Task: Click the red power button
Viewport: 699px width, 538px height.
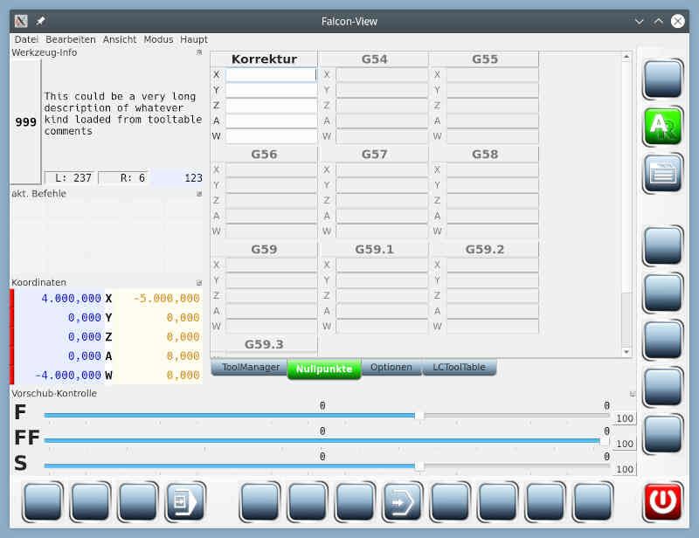Action: 663,502
